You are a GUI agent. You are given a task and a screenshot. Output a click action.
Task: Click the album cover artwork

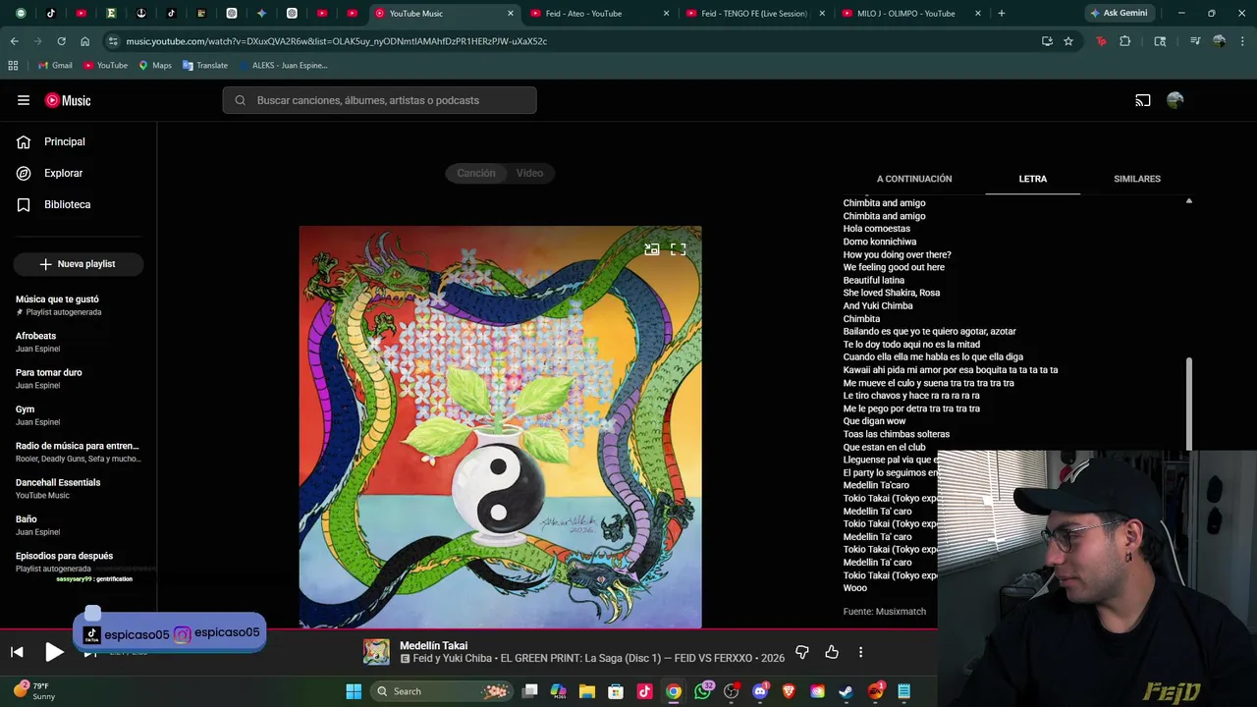501,427
